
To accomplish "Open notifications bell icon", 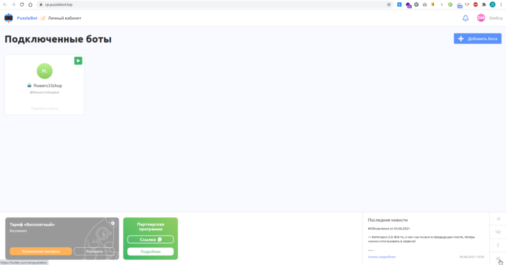I will click(465, 18).
